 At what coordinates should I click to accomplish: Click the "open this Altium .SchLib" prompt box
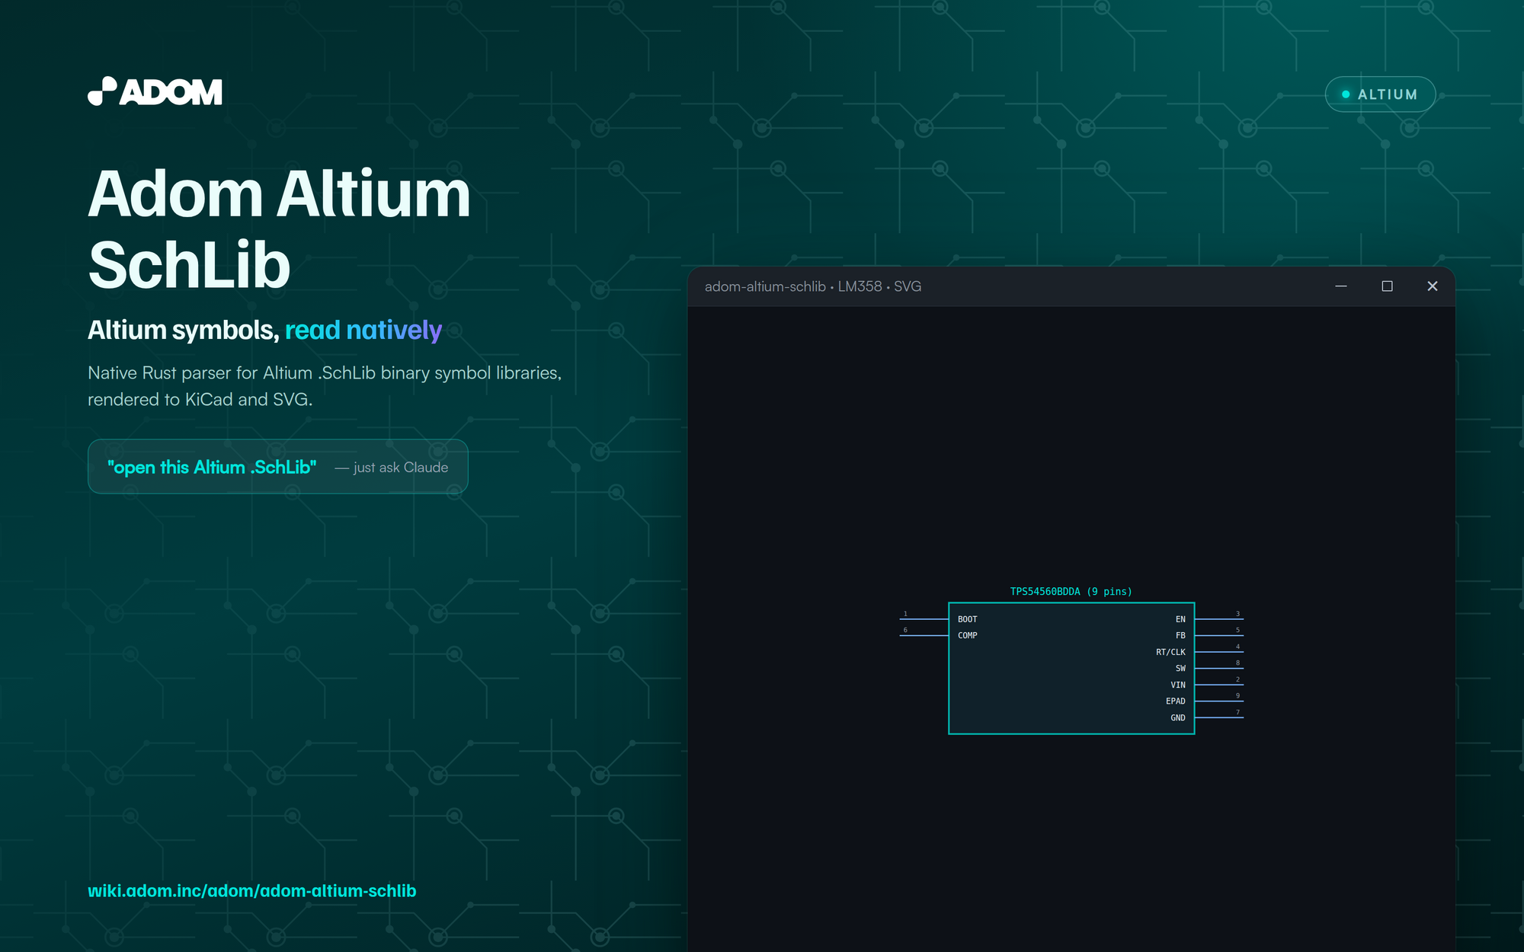(277, 467)
